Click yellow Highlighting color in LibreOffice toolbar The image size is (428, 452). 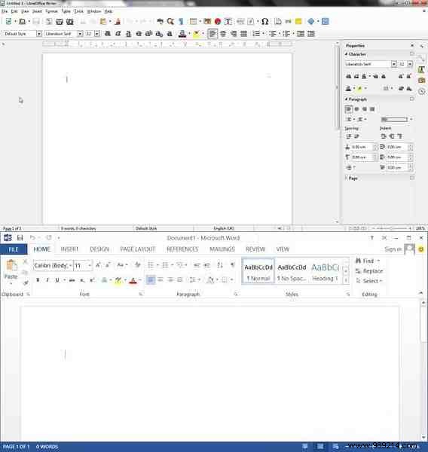(x=196, y=34)
